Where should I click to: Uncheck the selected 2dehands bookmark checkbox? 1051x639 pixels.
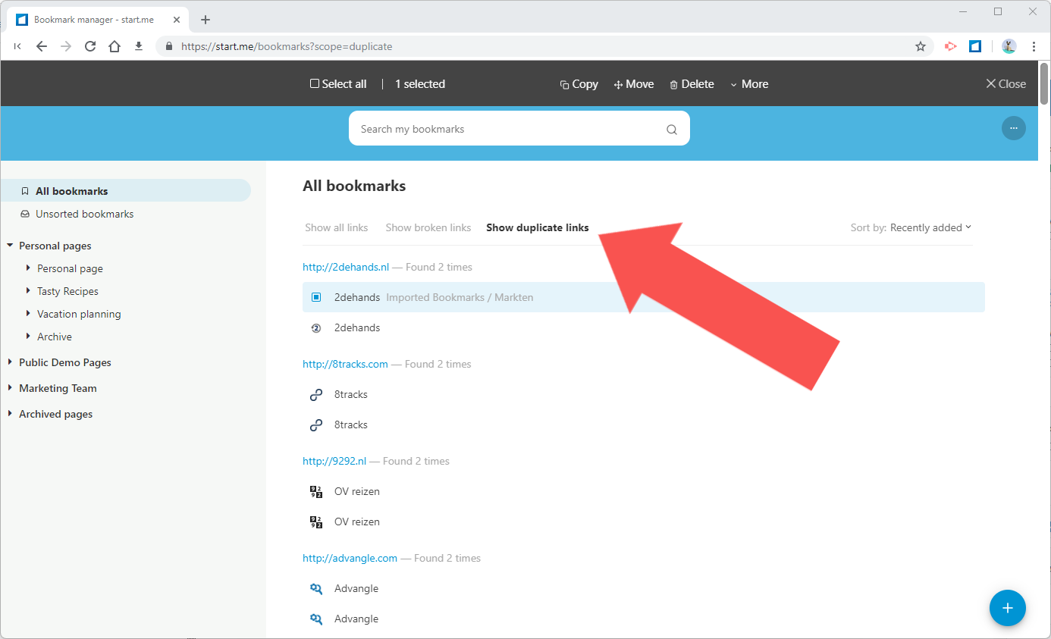click(316, 297)
